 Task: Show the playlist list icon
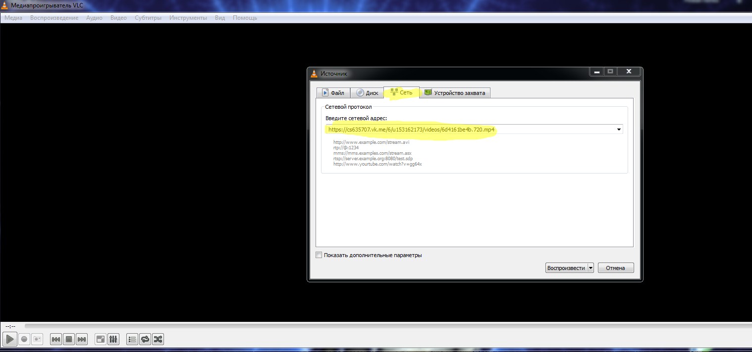point(132,339)
